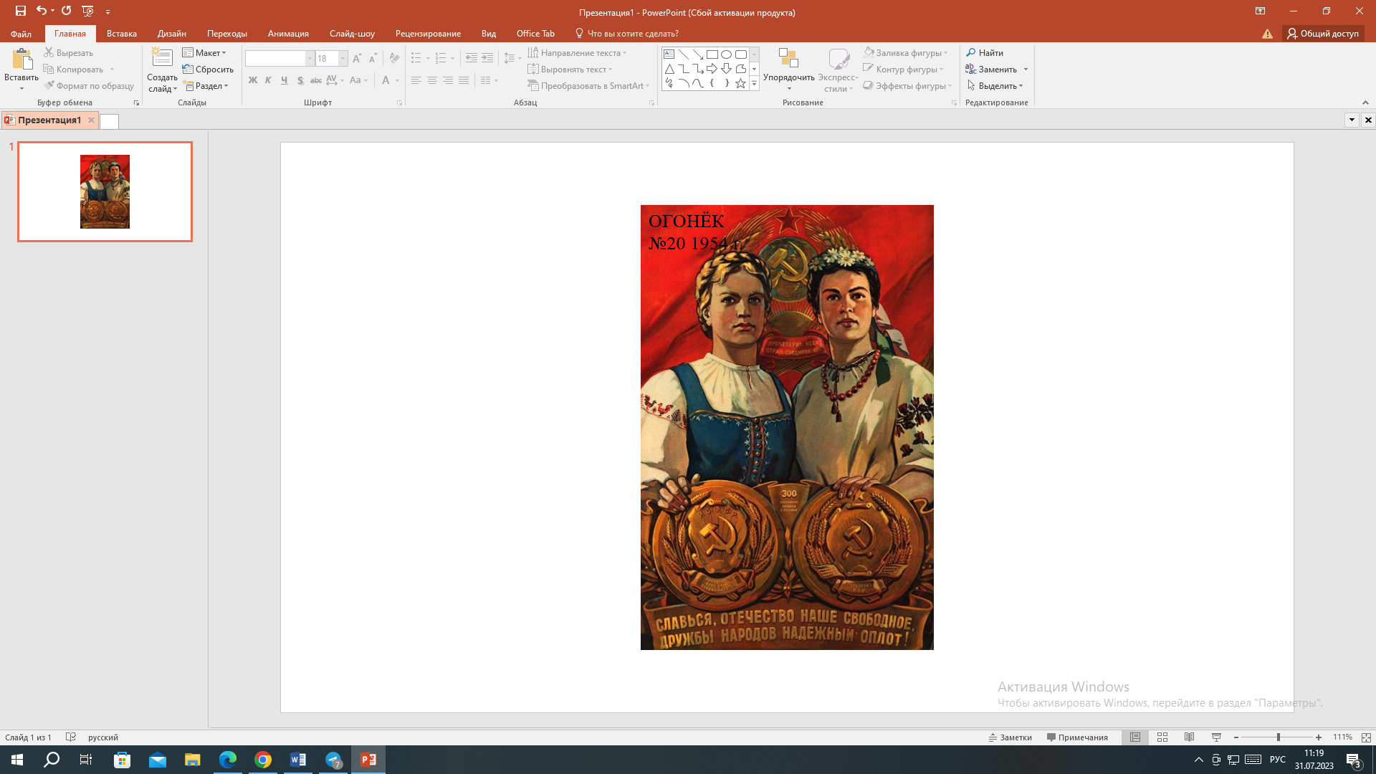This screenshot has height=774, width=1376.
Task: Click zoom out minus button
Action: [x=1236, y=737]
